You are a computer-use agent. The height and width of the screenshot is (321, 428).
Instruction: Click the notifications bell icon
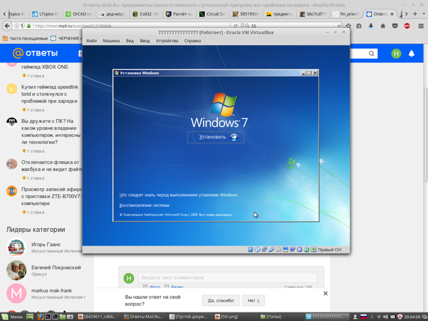point(411,53)
